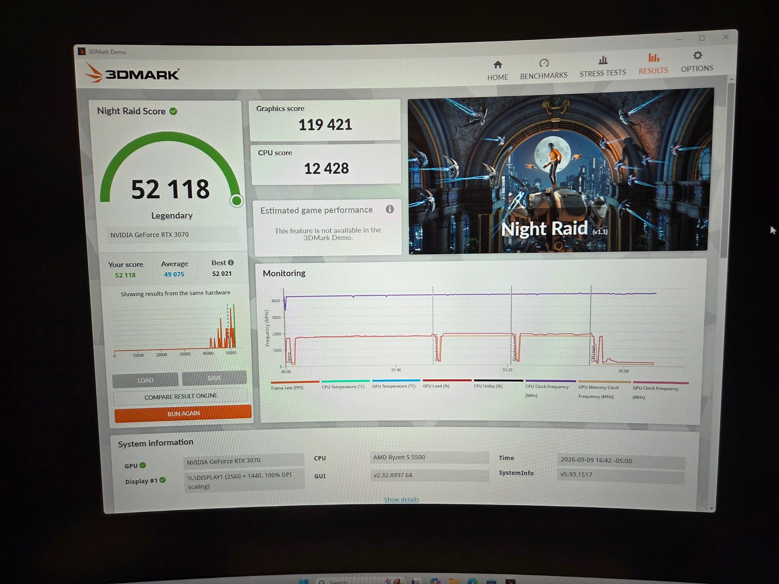This screenshot has height=584, width=779.
Task: Click the SAVE button
Action: tap(215, 378)
